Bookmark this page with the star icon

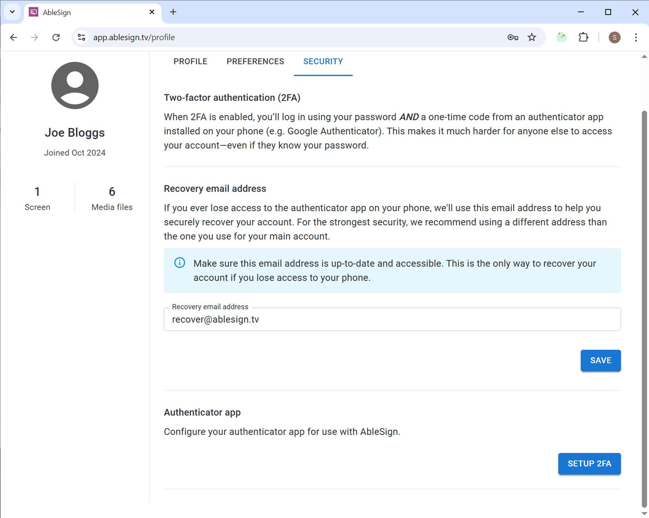pyautogui.click(x=532, y=37)
